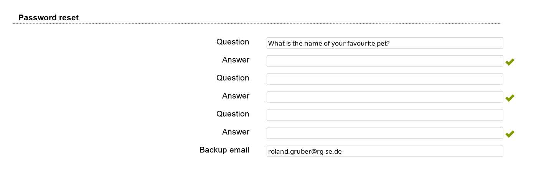Click the green checkmark beside the second Answer field

click(510, 98)
